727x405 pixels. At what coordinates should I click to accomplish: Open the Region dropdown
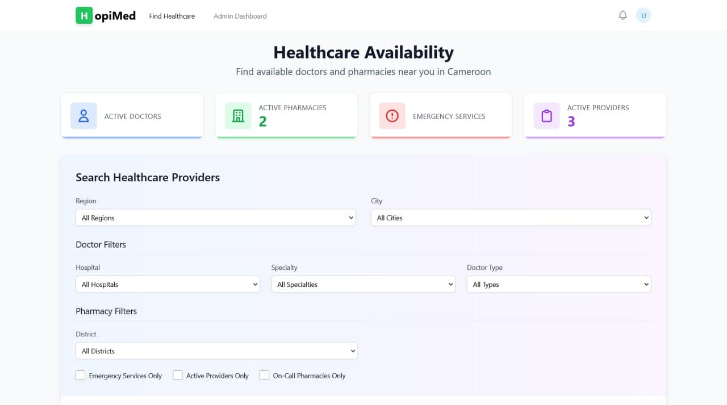215,218
